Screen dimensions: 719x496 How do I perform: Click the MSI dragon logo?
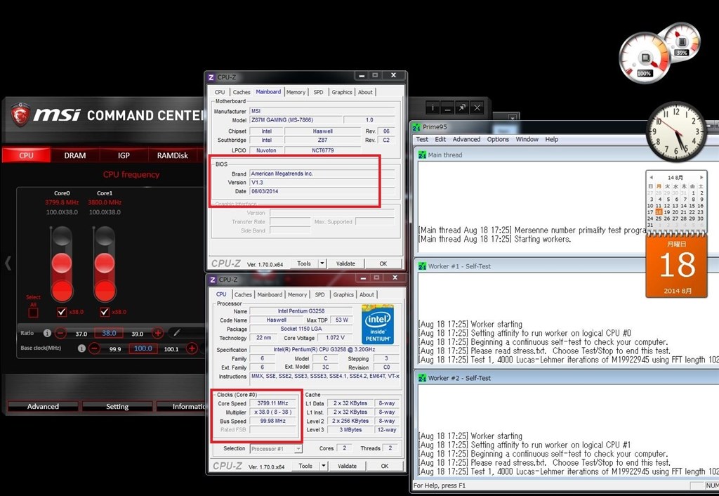tap(19, 116)
